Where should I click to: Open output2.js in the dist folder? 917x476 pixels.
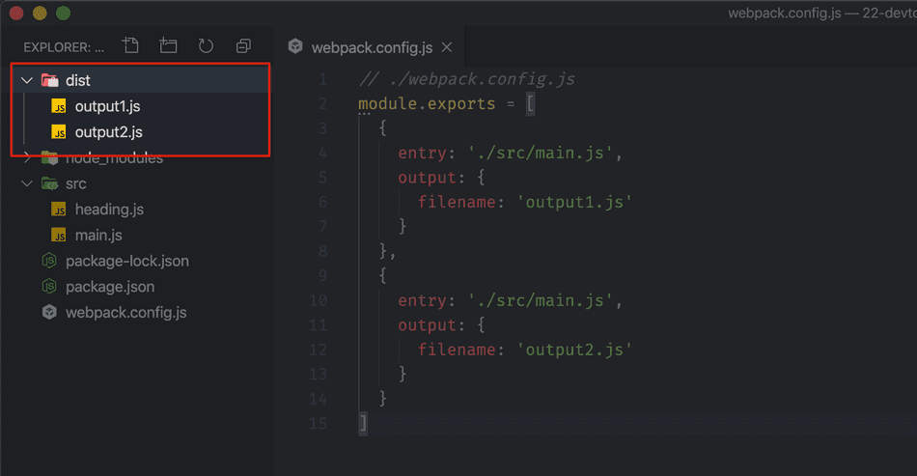click(x=109, y=132)
